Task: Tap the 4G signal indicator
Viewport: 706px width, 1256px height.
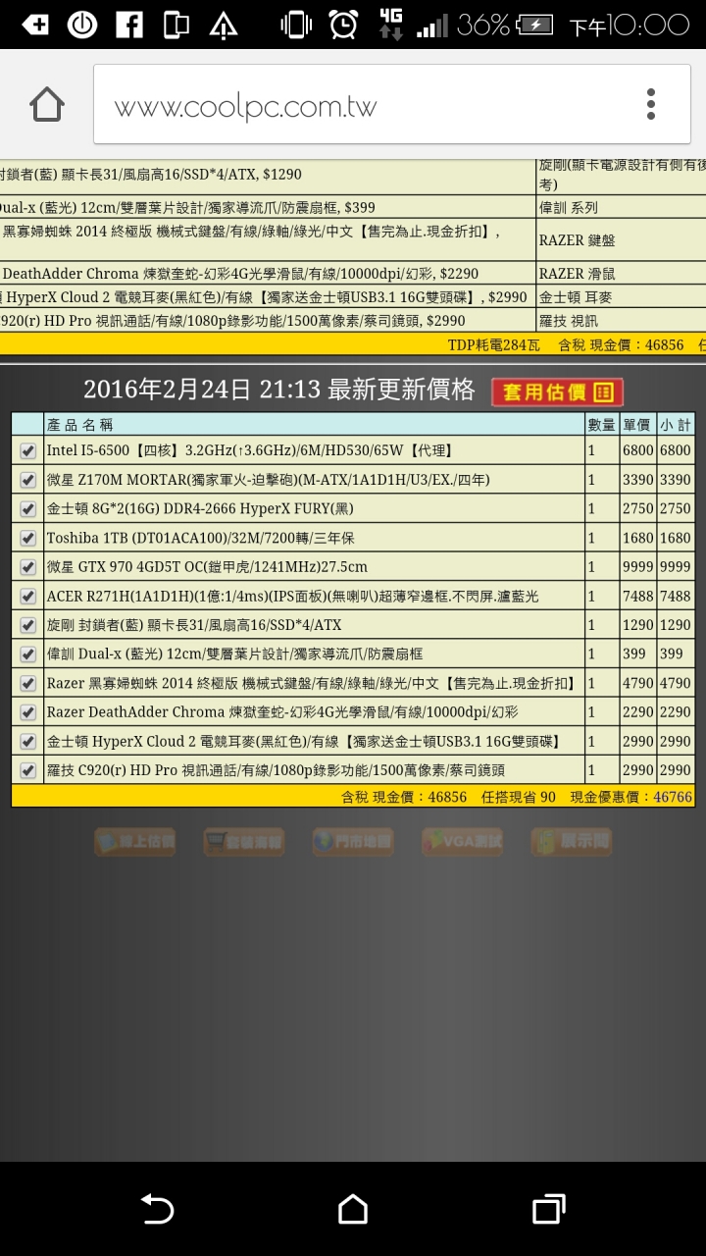Action: click(391, 25)
